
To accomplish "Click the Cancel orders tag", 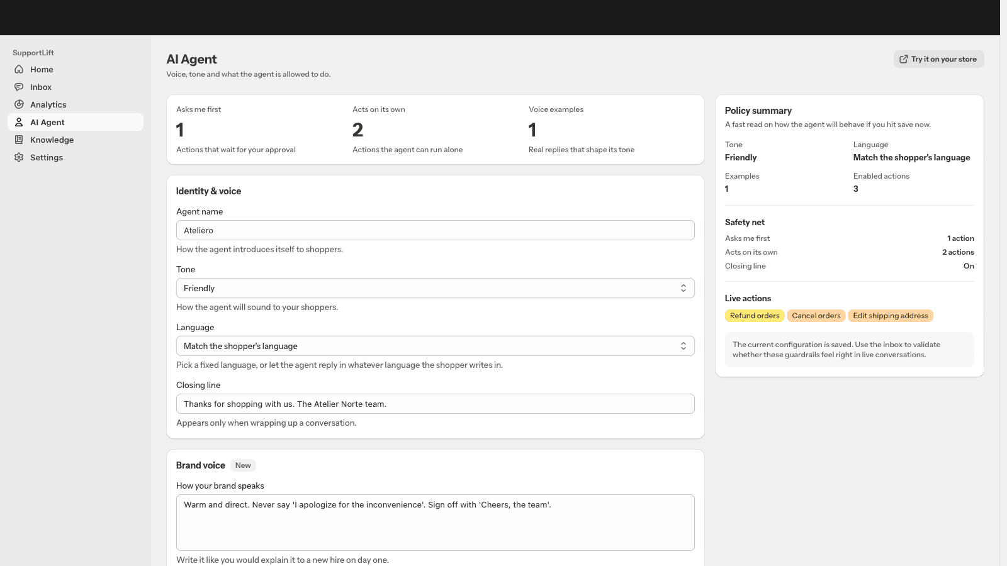I will pyautogui.click(x=816, y=316).
